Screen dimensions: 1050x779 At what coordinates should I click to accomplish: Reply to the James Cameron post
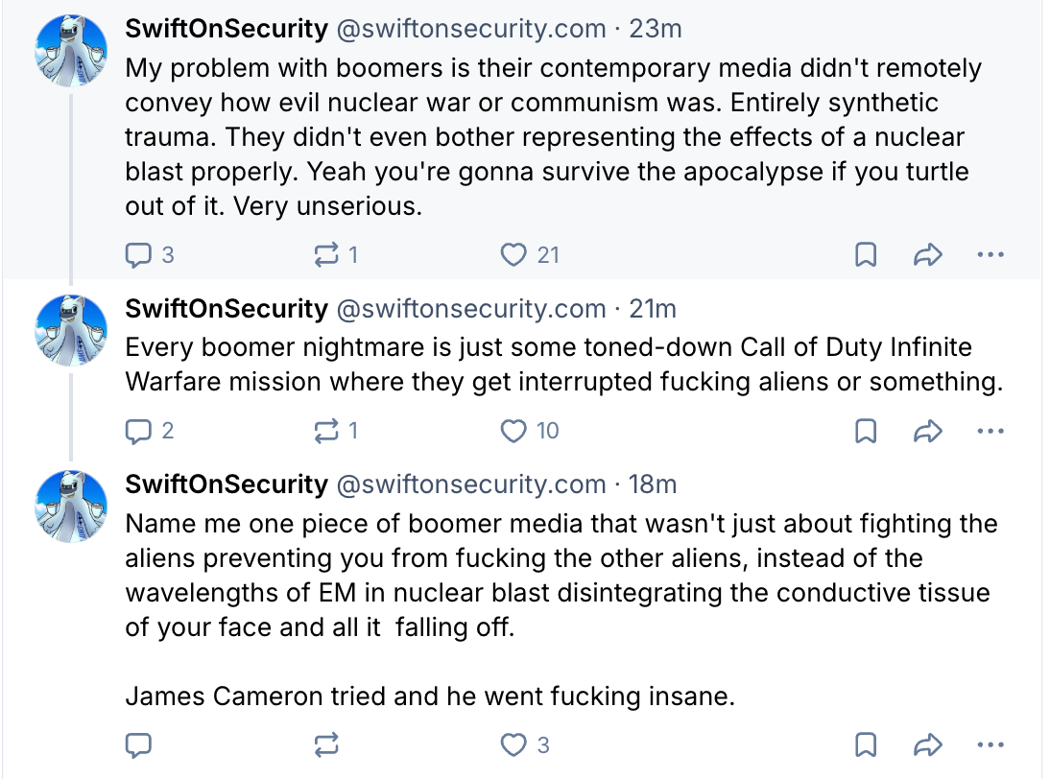click(140, 744)
